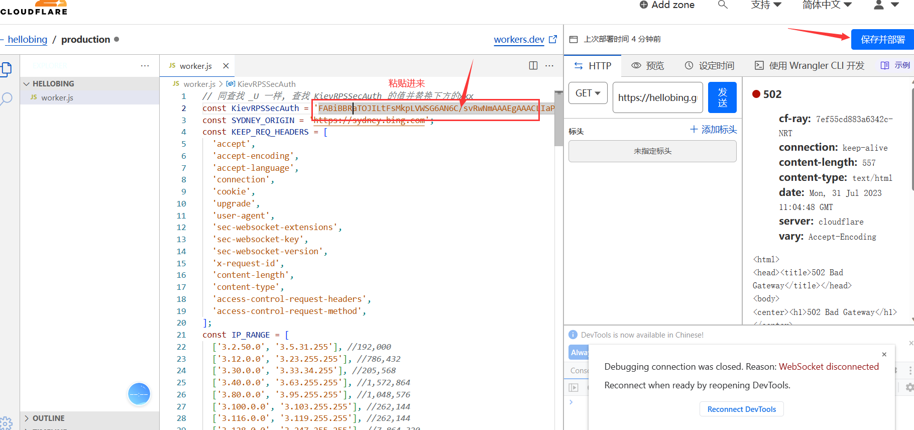Click the content-type header label
The width and height of the screenshot is (914, 430).
click(x=813, y=177)
